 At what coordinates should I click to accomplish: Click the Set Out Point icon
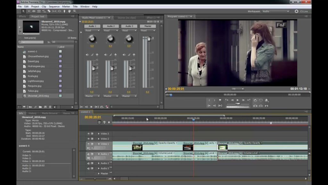pyautogui.click(x=214, y=100)
